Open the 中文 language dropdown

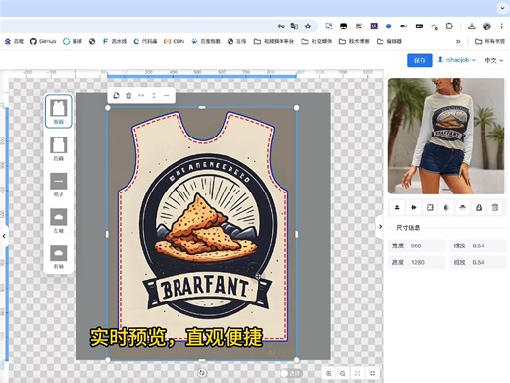point(493,60)
